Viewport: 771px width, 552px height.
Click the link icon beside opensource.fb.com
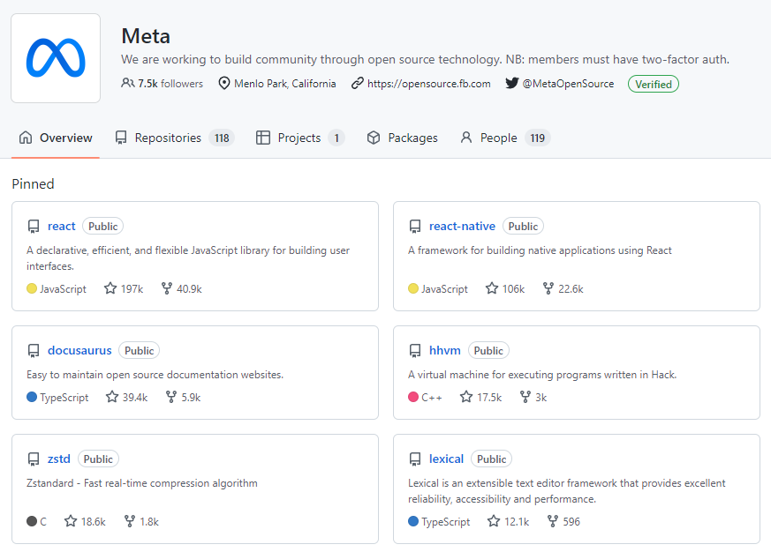[x=357, y=84]
